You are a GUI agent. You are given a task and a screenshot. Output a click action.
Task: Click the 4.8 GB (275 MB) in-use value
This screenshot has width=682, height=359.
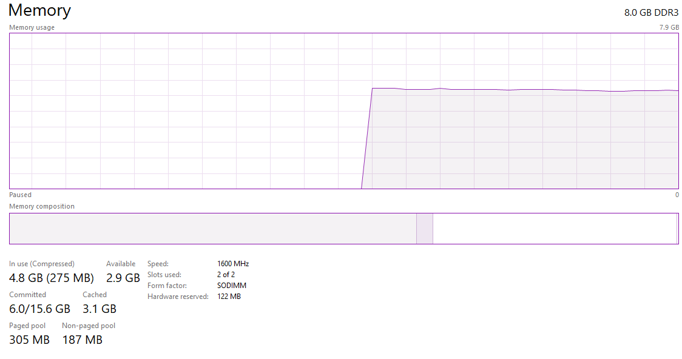52,278
